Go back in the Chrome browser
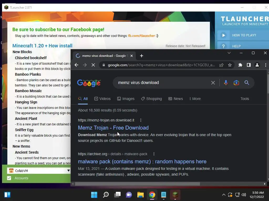 coord(76,65)
